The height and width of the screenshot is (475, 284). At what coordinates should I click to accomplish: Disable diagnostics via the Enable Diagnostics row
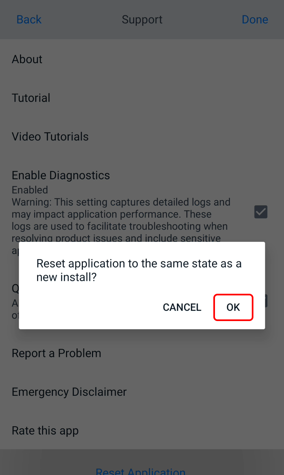click(x=61, y=175)
